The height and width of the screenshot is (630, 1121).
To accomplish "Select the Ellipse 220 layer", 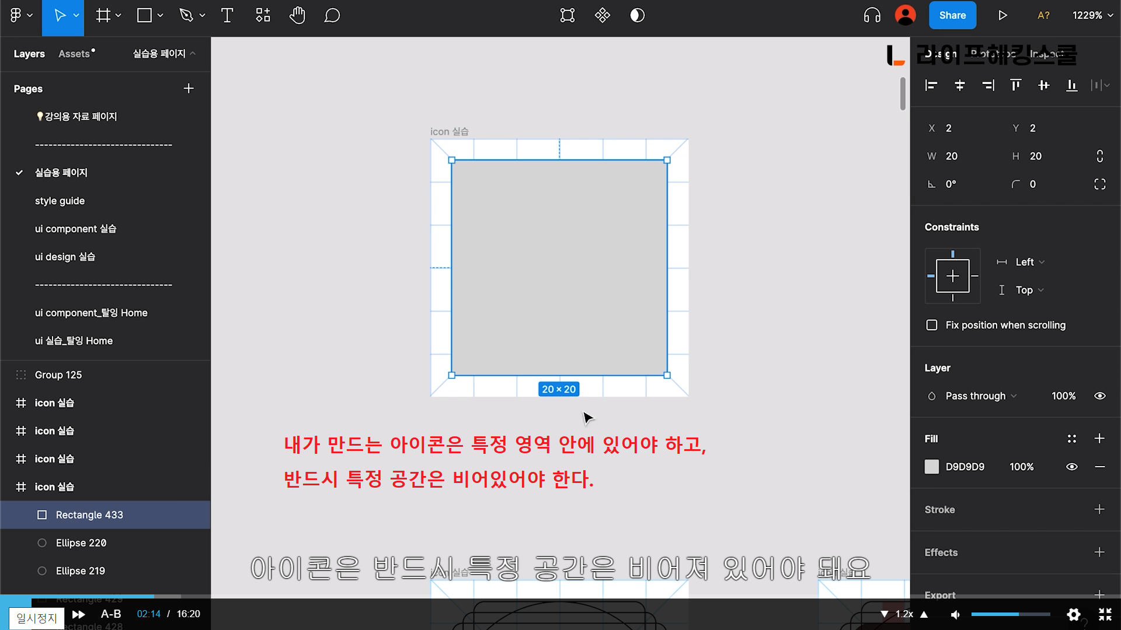I will tap(81, 543).
